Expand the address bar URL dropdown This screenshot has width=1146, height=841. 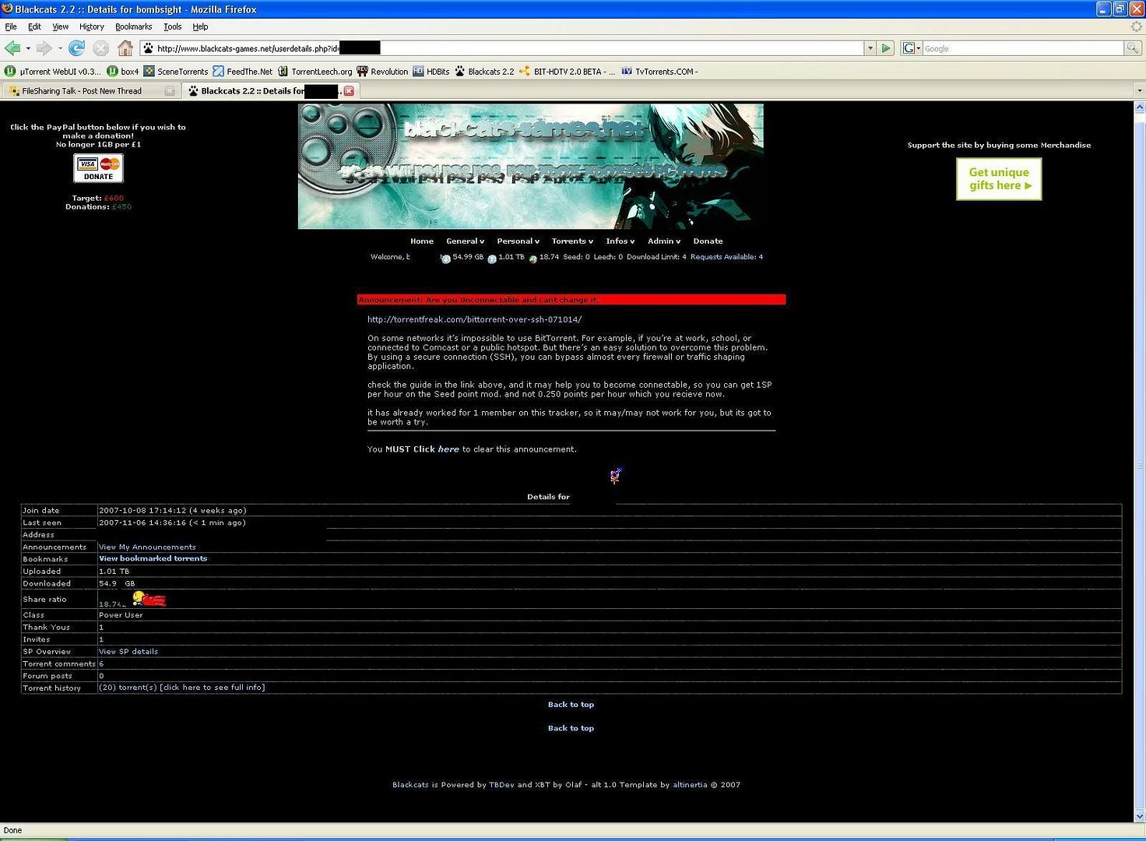(870, 48)
